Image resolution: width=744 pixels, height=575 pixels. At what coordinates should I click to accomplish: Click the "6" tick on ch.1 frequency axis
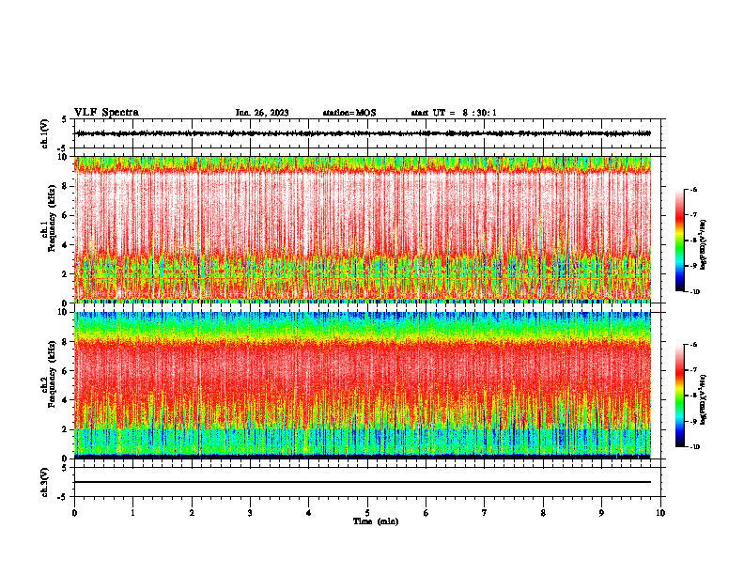[x=66, y=215]
